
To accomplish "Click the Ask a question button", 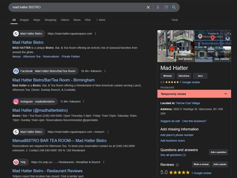I will point(219,152).
